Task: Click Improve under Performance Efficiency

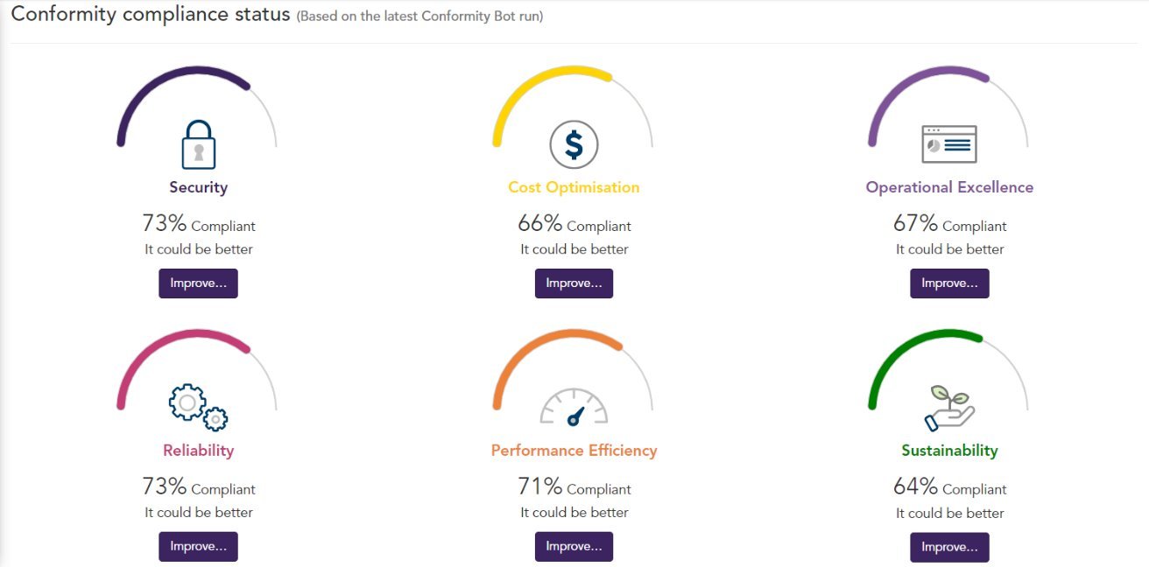Action: [574, 546]
